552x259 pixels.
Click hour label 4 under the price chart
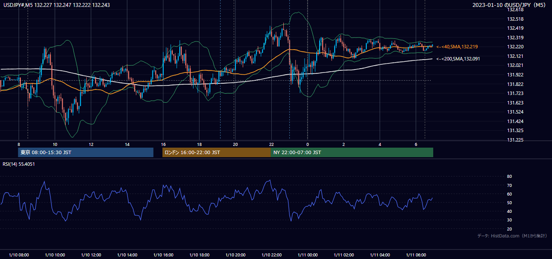(380, 144)
